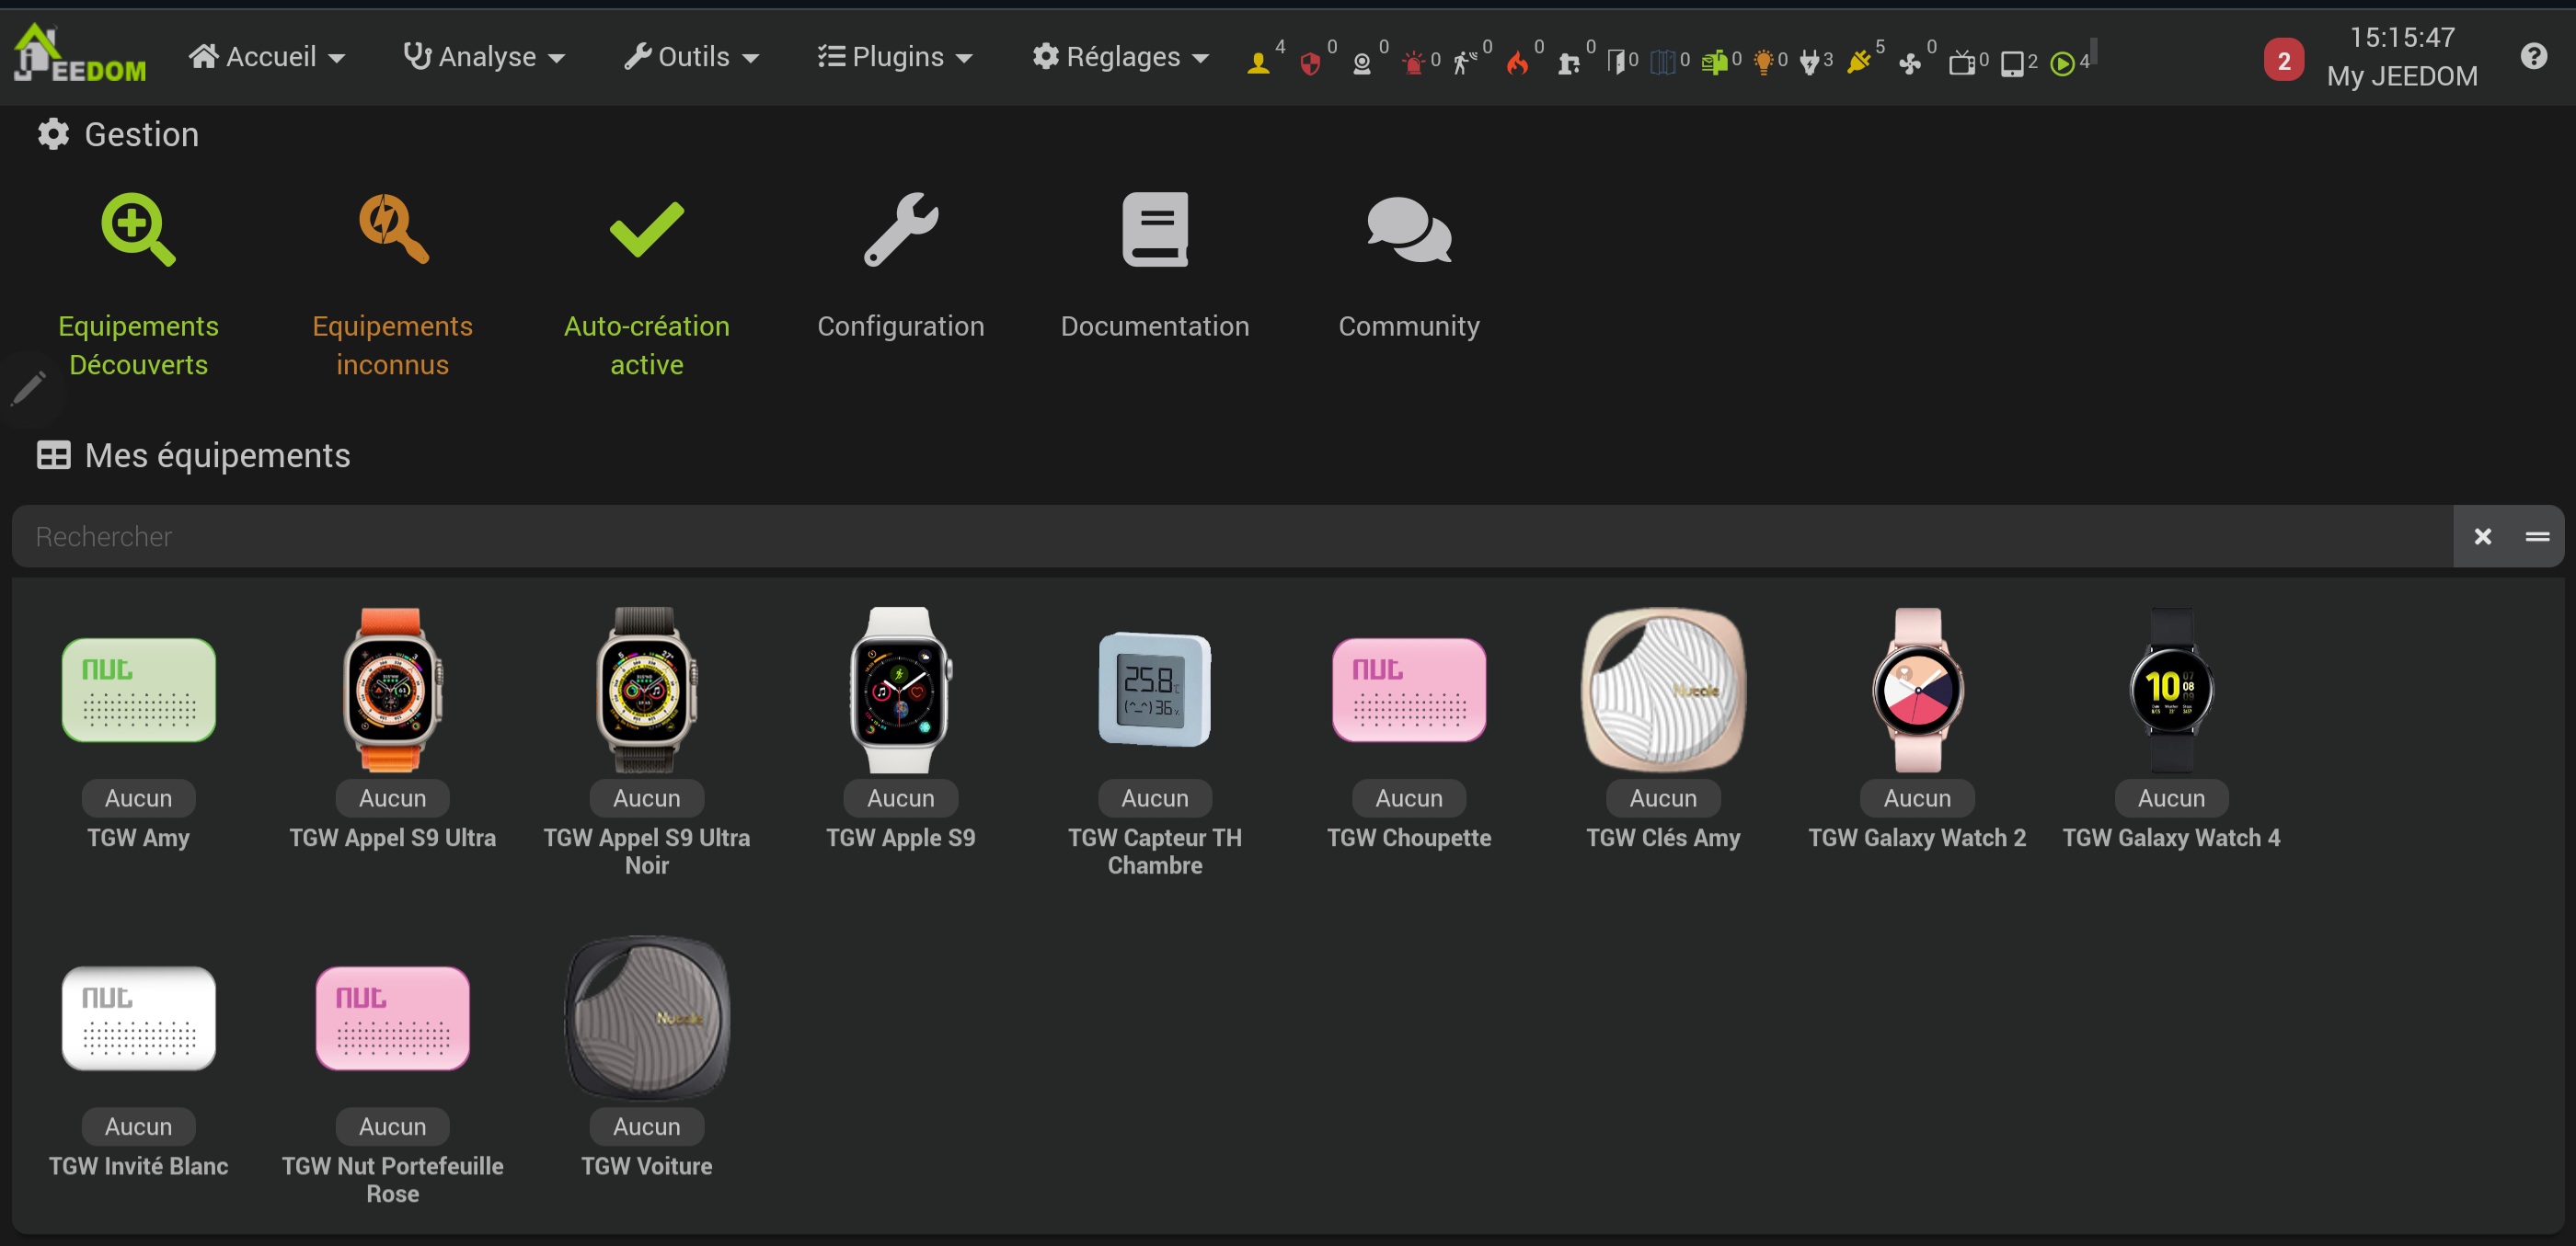Screen dimensions: 2576x1246
Task: Expand the Accueil dropdown menu
Action: (267, 57)
